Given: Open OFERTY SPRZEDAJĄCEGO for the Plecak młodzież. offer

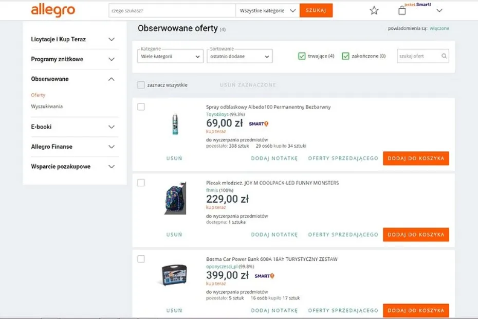Looking at the screenshot, I should (x=343, y=235).
